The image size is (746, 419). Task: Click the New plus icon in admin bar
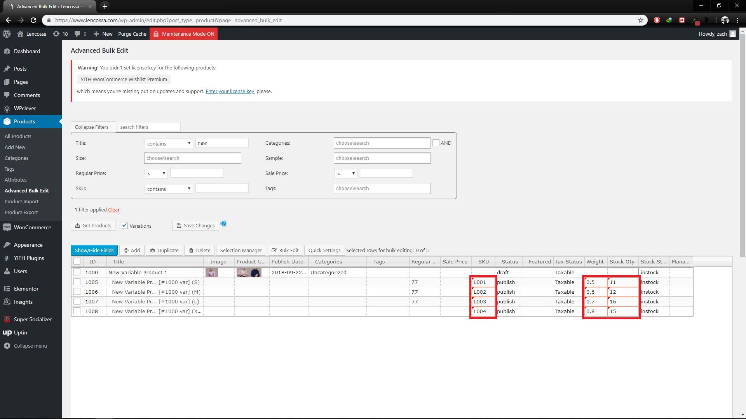click(x=96, y=34)
